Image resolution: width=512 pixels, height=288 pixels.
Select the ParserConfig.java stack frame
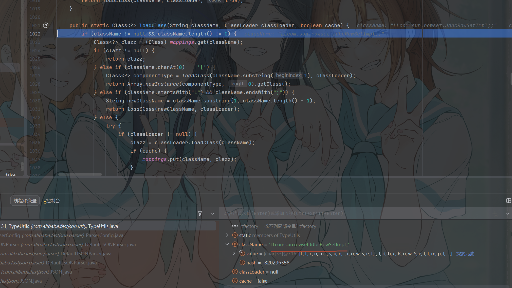point(108,235)
